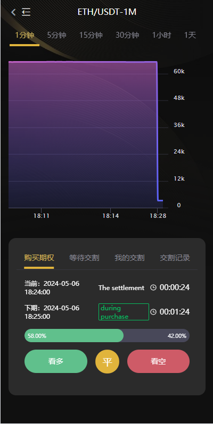213x424 pixels.
Task: Tap the yellow 平 circle button
Action: click(x=107, y=361)
